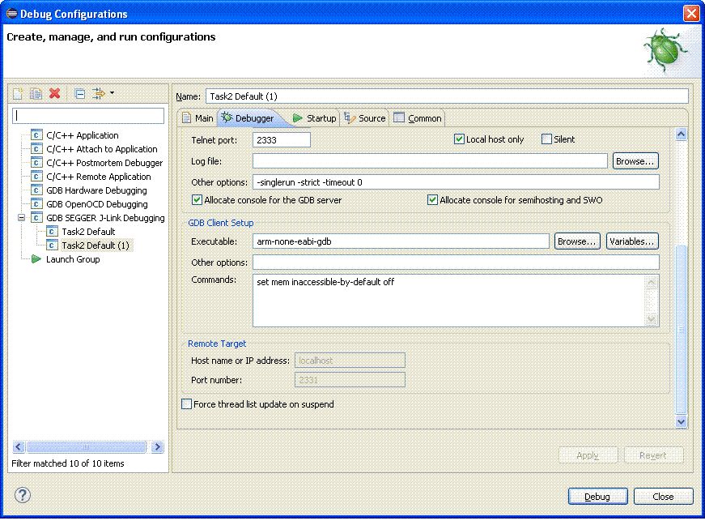Switch to the Startup tab
The height and width of the screenshot is (525, 705).
click(x=314, y=118)
